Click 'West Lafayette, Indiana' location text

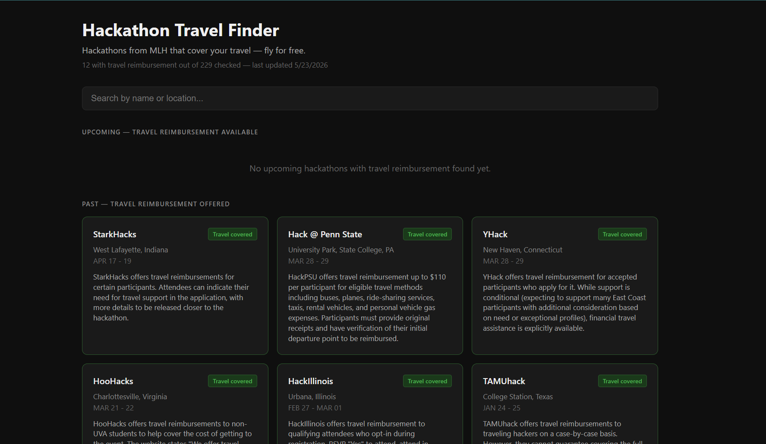coord(130,250)
